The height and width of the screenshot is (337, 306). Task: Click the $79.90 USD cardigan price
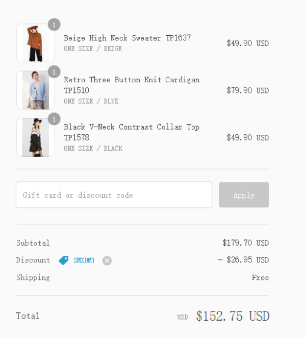(x=248, y=90)
